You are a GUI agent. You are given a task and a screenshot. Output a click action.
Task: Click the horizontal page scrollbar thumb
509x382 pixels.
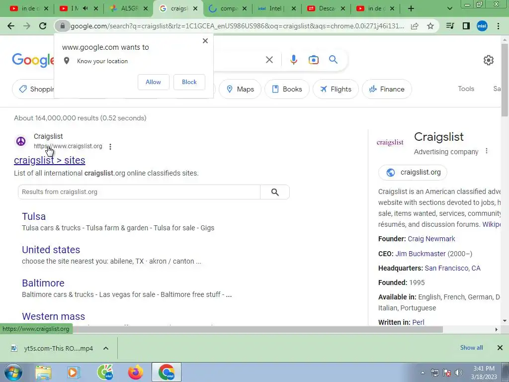pos(258,329)
